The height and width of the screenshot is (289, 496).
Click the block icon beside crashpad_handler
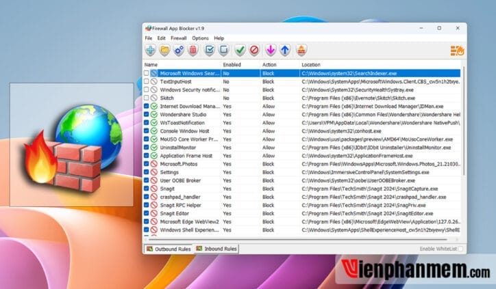154,197
